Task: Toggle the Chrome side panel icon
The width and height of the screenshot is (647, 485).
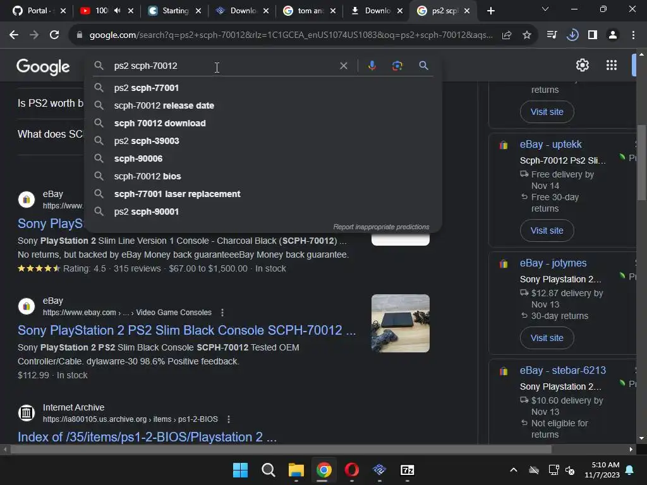Action: (593, 35)
